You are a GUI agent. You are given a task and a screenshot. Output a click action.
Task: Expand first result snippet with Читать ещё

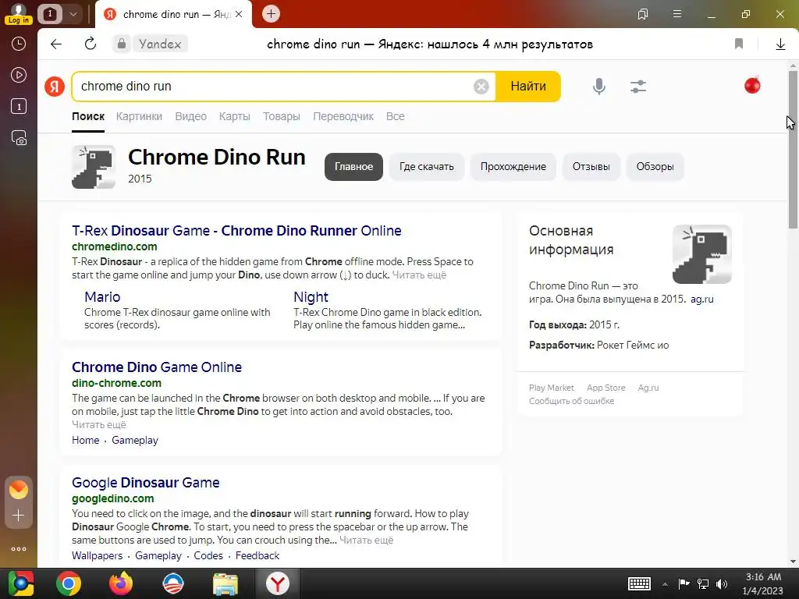419,275
